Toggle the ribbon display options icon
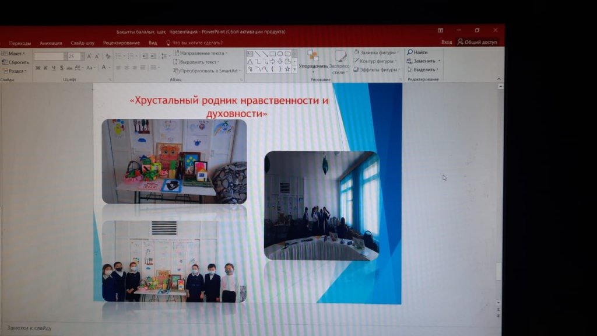 [x=441, y=30]
